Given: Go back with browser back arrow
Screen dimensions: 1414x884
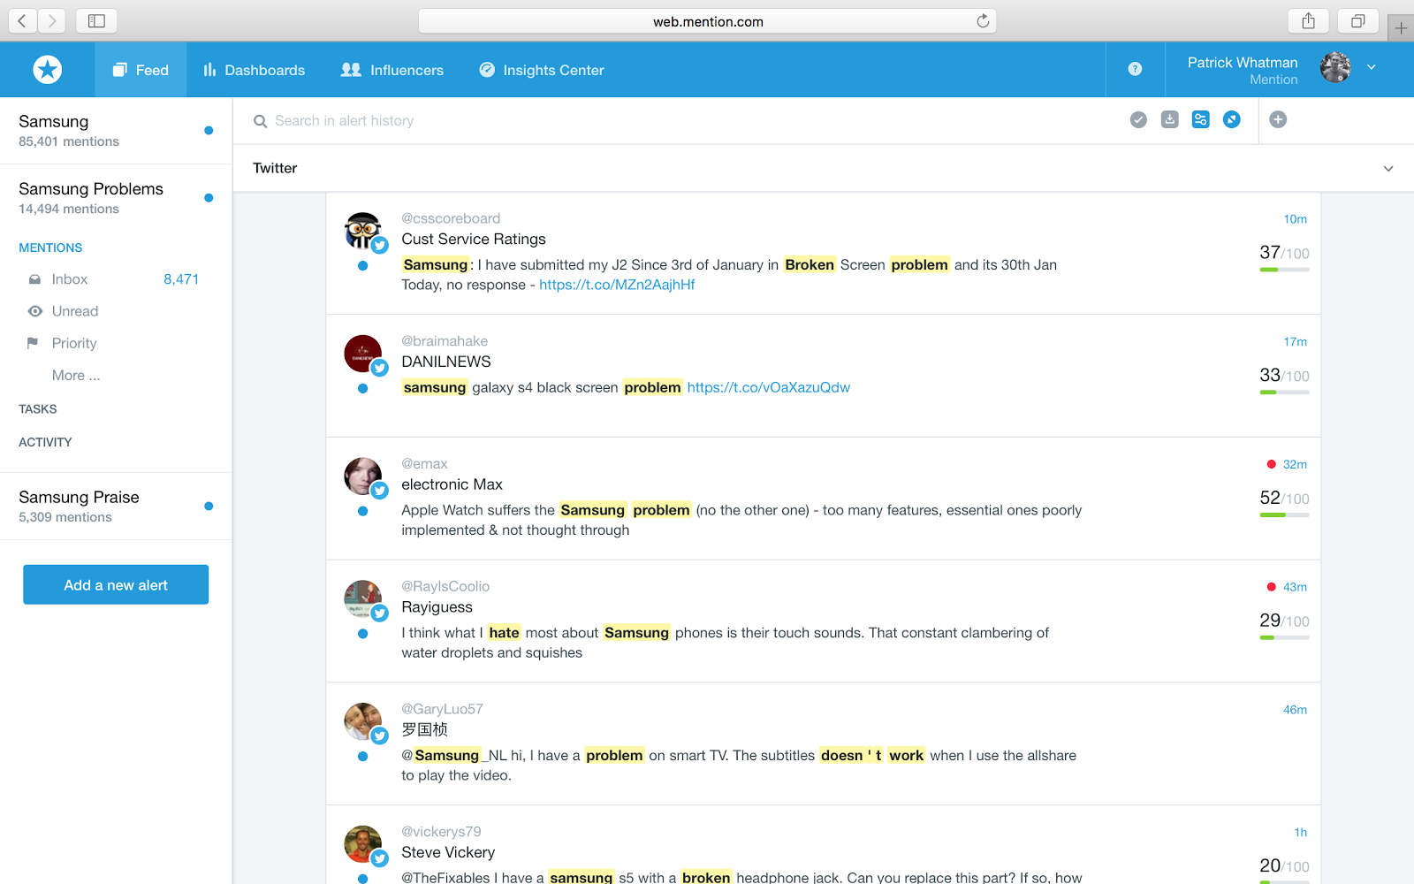Looking at the screenshot, I should [x=22, y=20].
